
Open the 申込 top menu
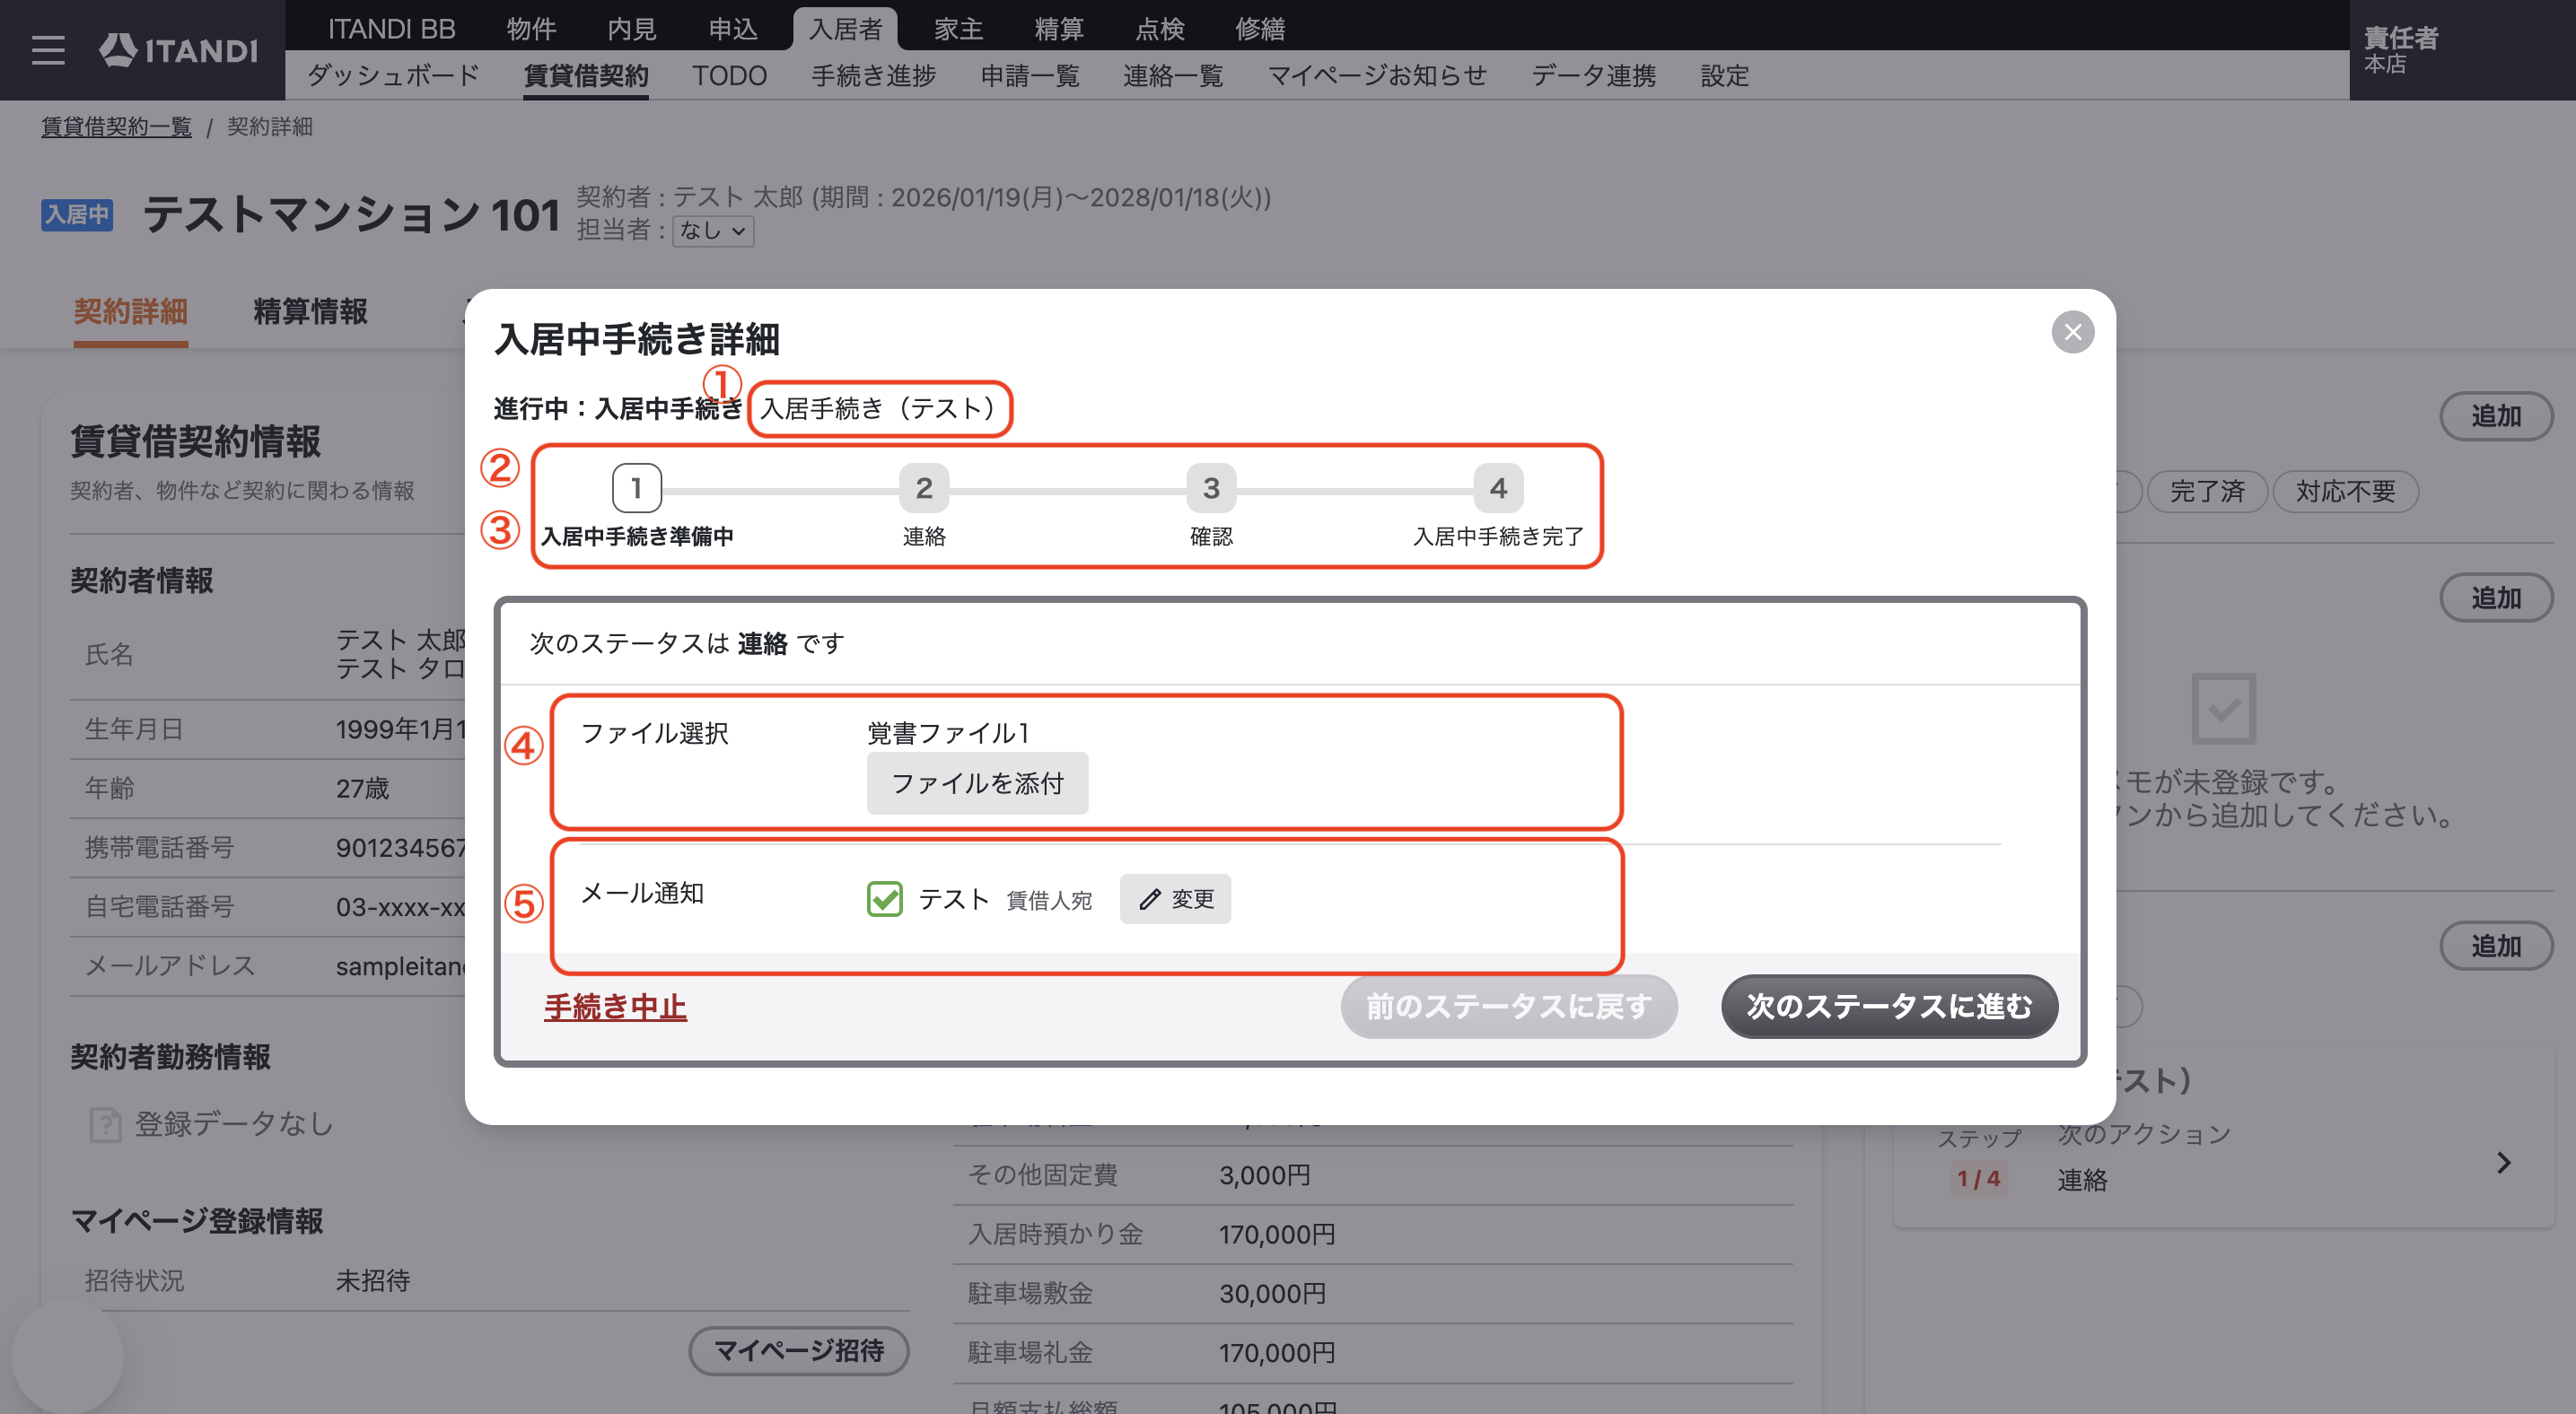733,28
